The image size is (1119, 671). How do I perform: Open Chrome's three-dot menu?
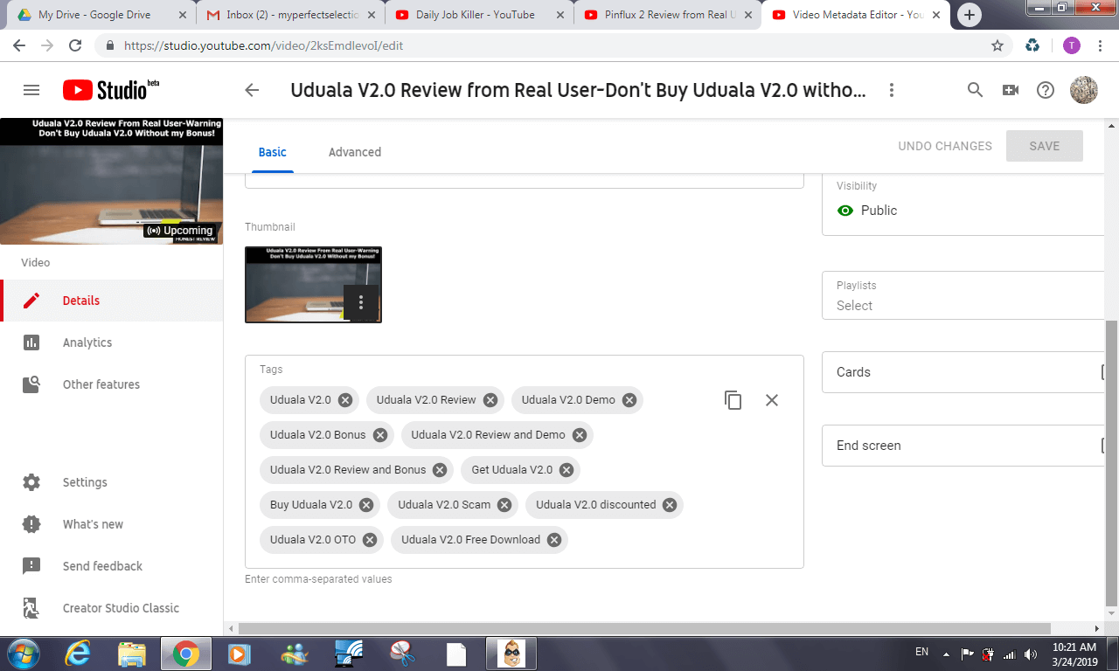coord(1101,45)
